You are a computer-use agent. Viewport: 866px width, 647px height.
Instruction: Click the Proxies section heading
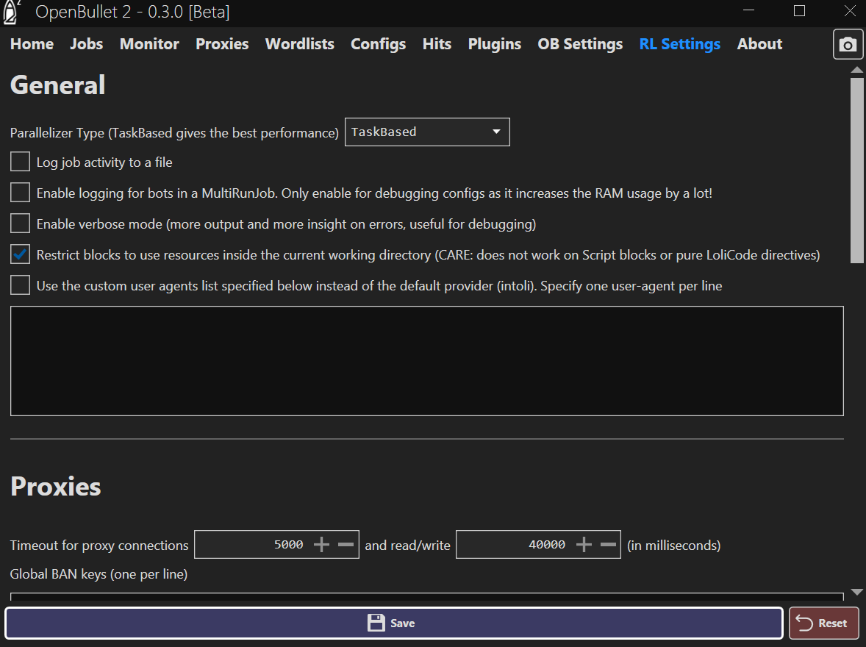click(x=56, y=487)
